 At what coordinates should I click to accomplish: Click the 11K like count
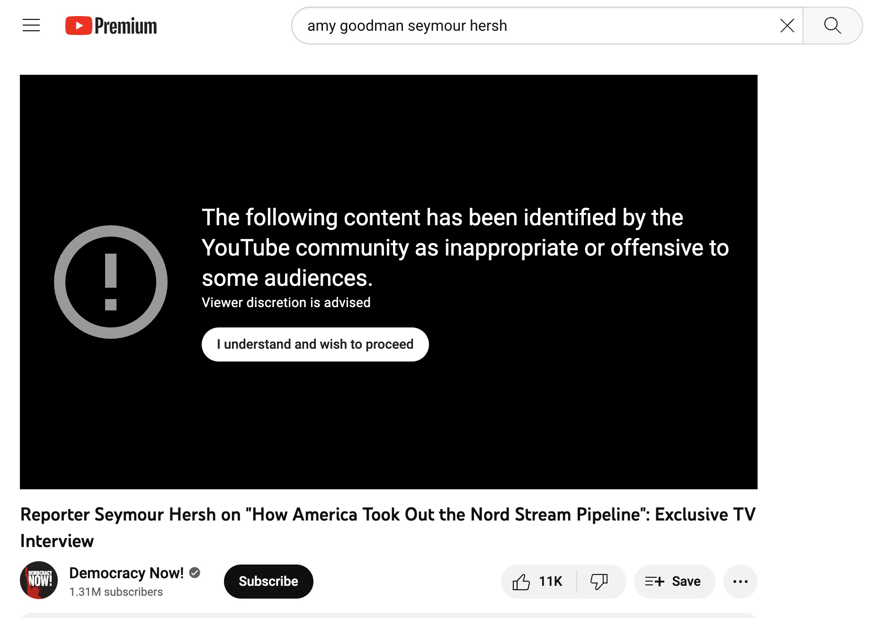[551, 582]
